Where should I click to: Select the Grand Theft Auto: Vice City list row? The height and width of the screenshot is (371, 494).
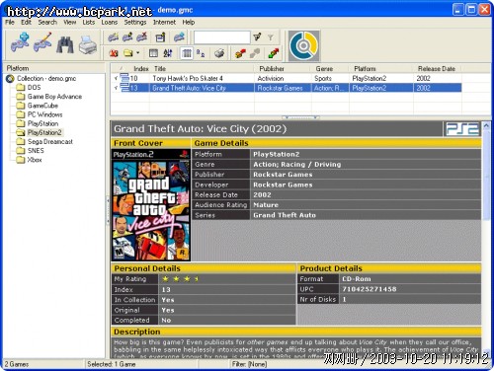(x=287, y=88)
